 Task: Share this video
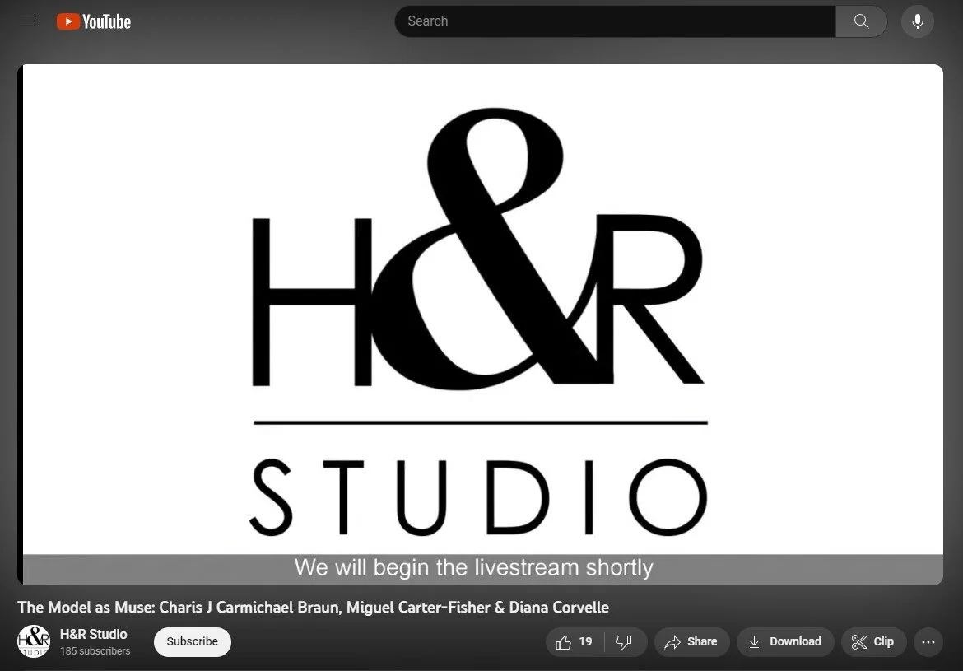tap(691, 642)
